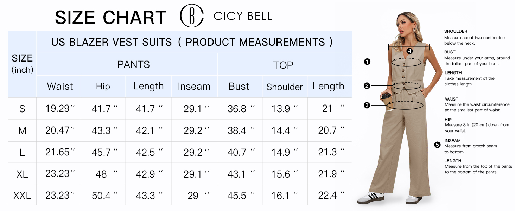This screenshot has height=211, width=515.
Task: Click the INSEAM measurement description heading
Action: pyautogui.click(x=453, y=141)
